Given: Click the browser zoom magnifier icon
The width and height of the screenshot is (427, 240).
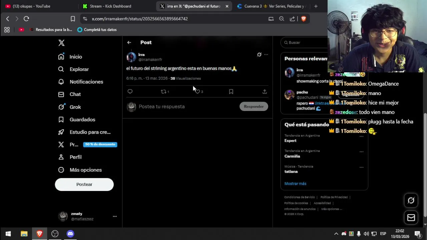Looking at the screenshot, I should (x=282, y=19).
